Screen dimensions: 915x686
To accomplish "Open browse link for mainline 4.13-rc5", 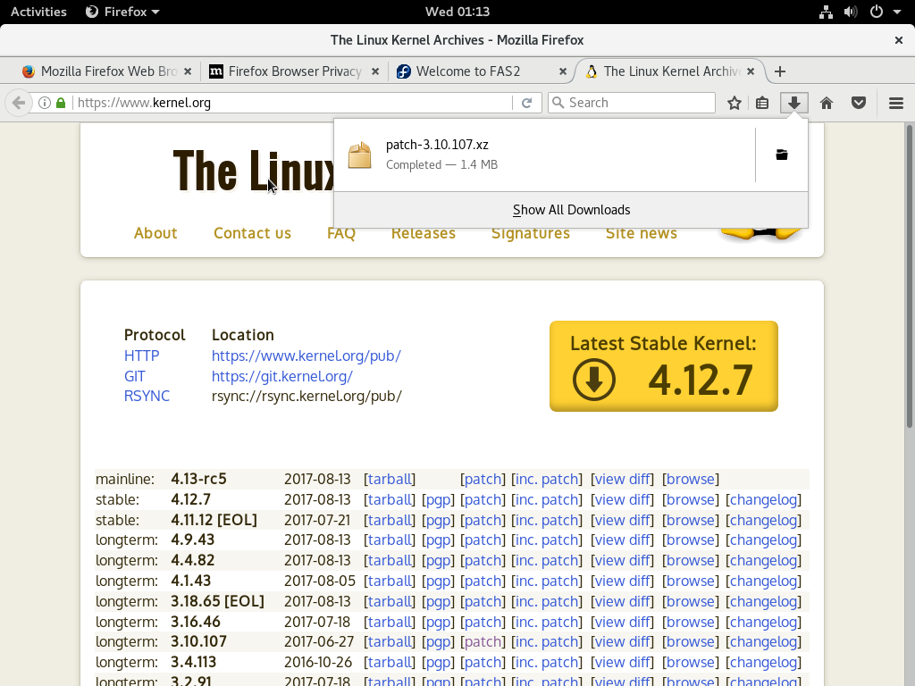I will tap(691, 479).
